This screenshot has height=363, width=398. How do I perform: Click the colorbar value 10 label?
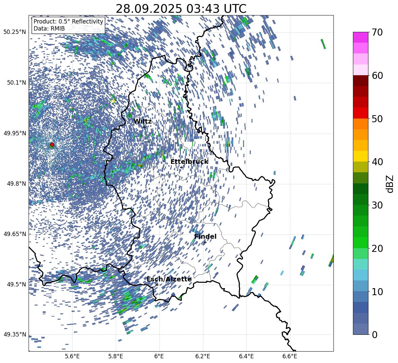point(377,291)
